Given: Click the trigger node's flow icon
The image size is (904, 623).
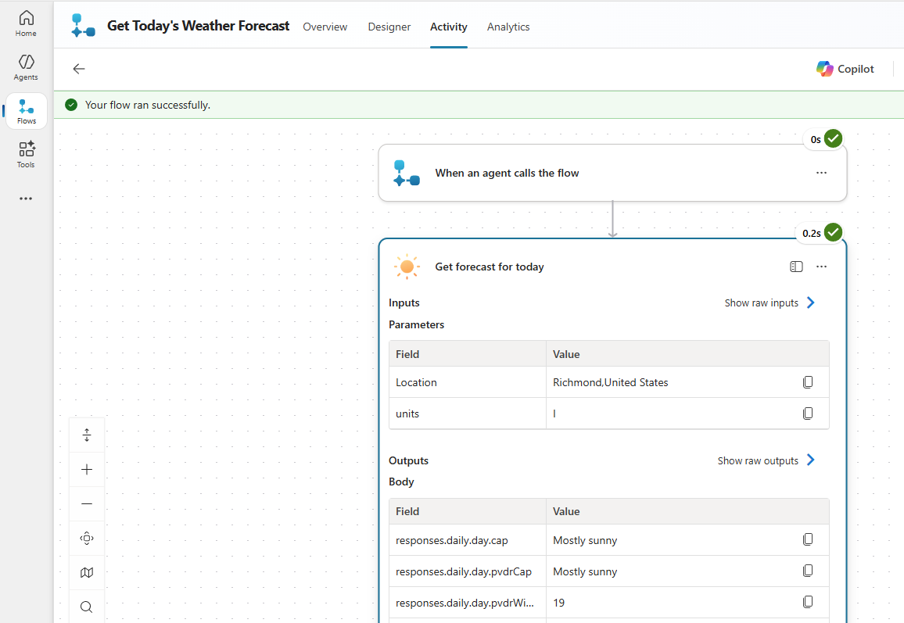Looking at the screenshot, I should 407,173.
